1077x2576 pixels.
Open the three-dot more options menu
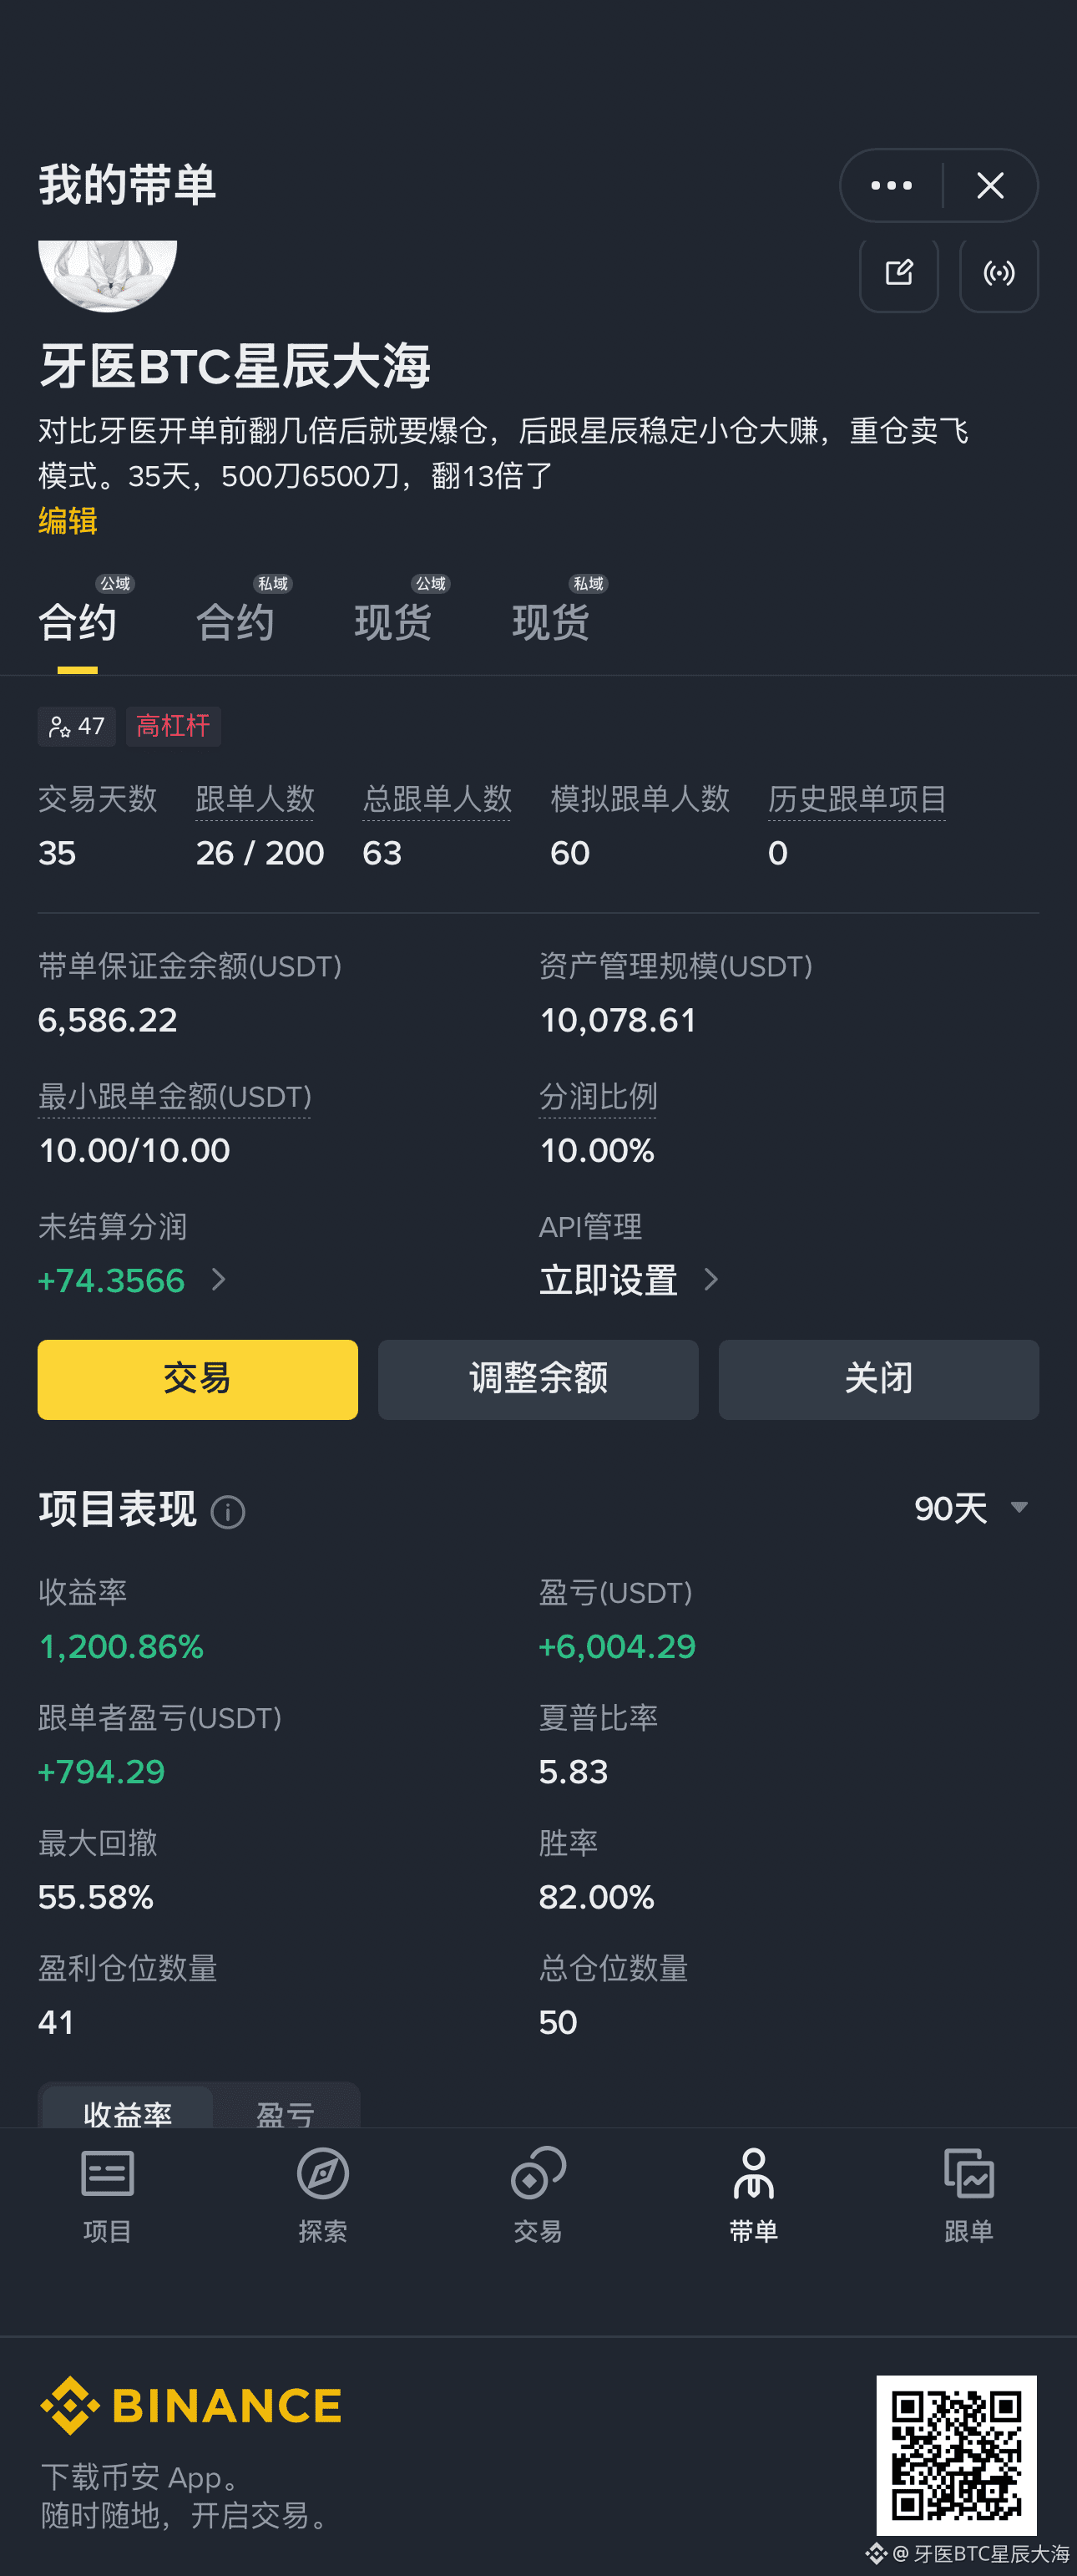point(891,185)
